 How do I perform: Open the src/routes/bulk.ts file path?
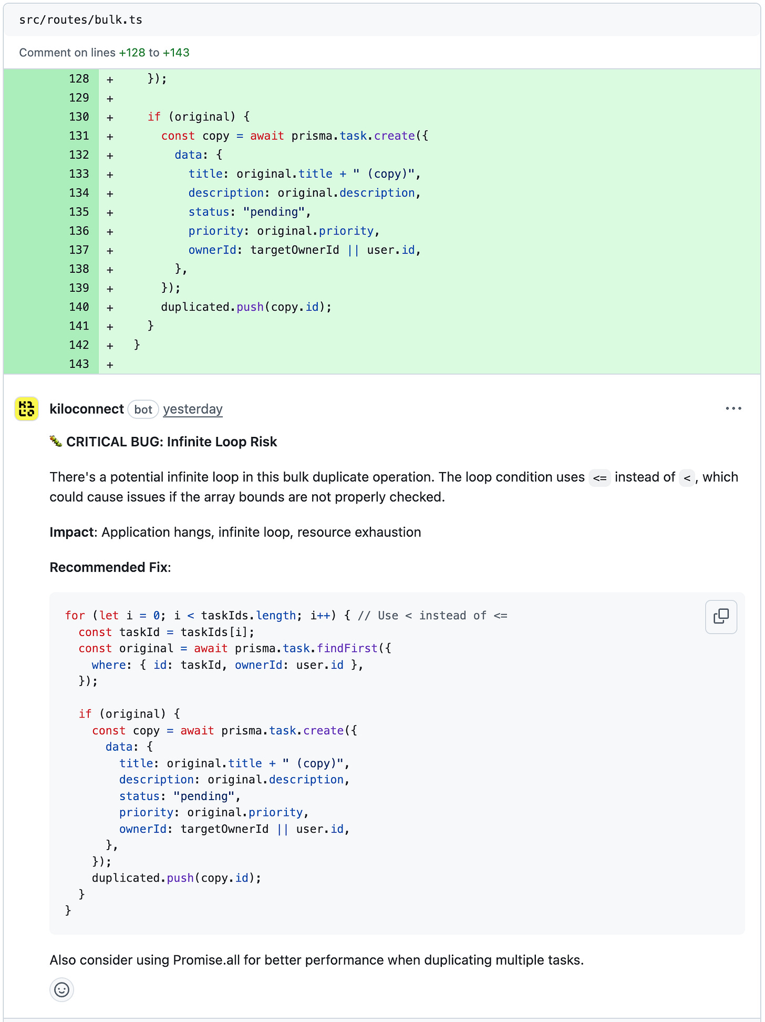pyautogui.click(x=81, y=20)
